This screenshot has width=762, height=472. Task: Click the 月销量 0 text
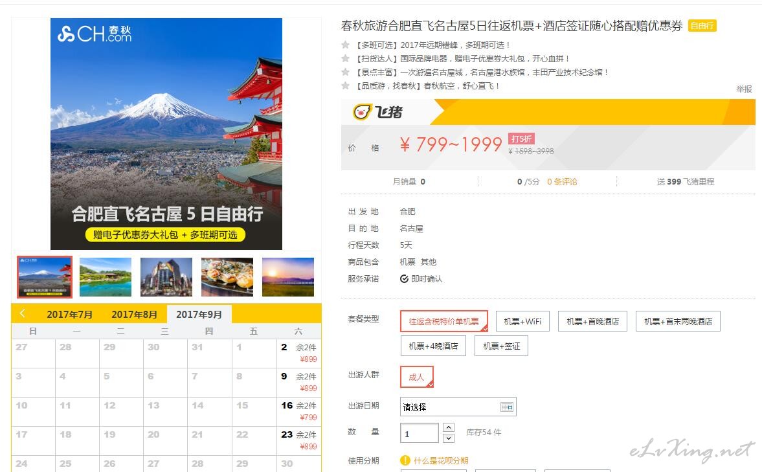(409, 181)
